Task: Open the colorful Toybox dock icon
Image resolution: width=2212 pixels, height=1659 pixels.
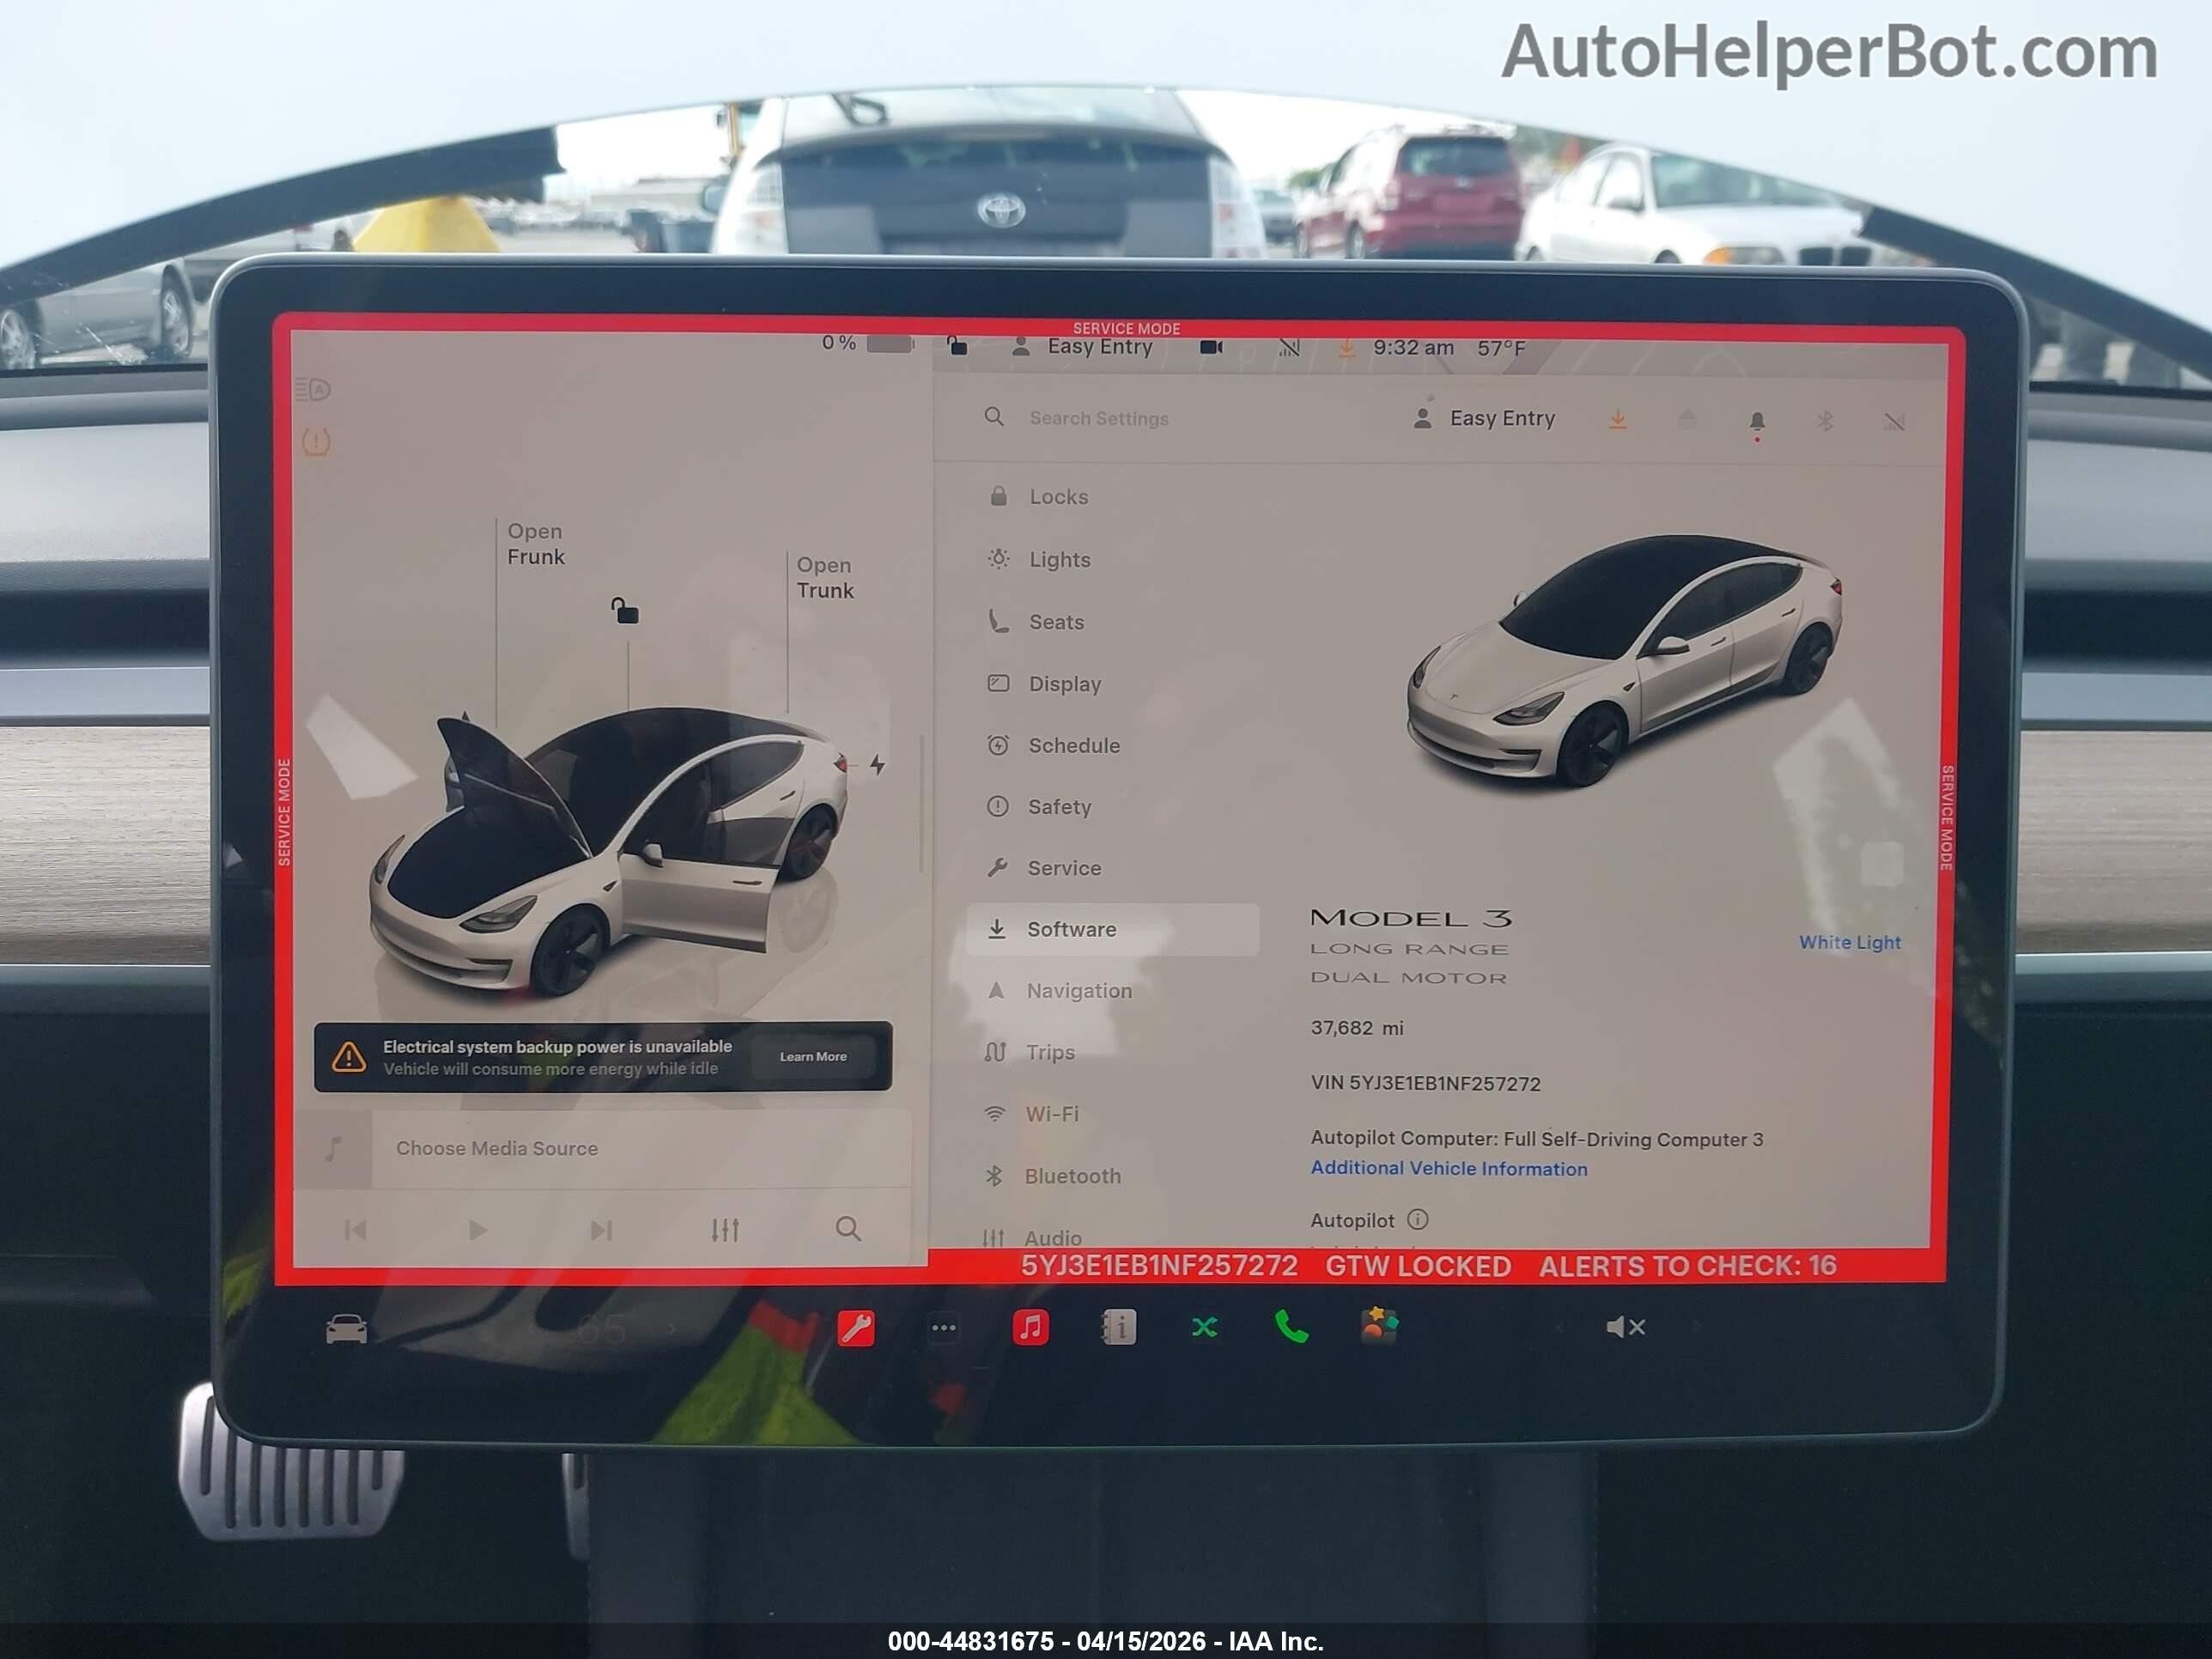Action: pyautogui.click(x=1378, y=1325)
